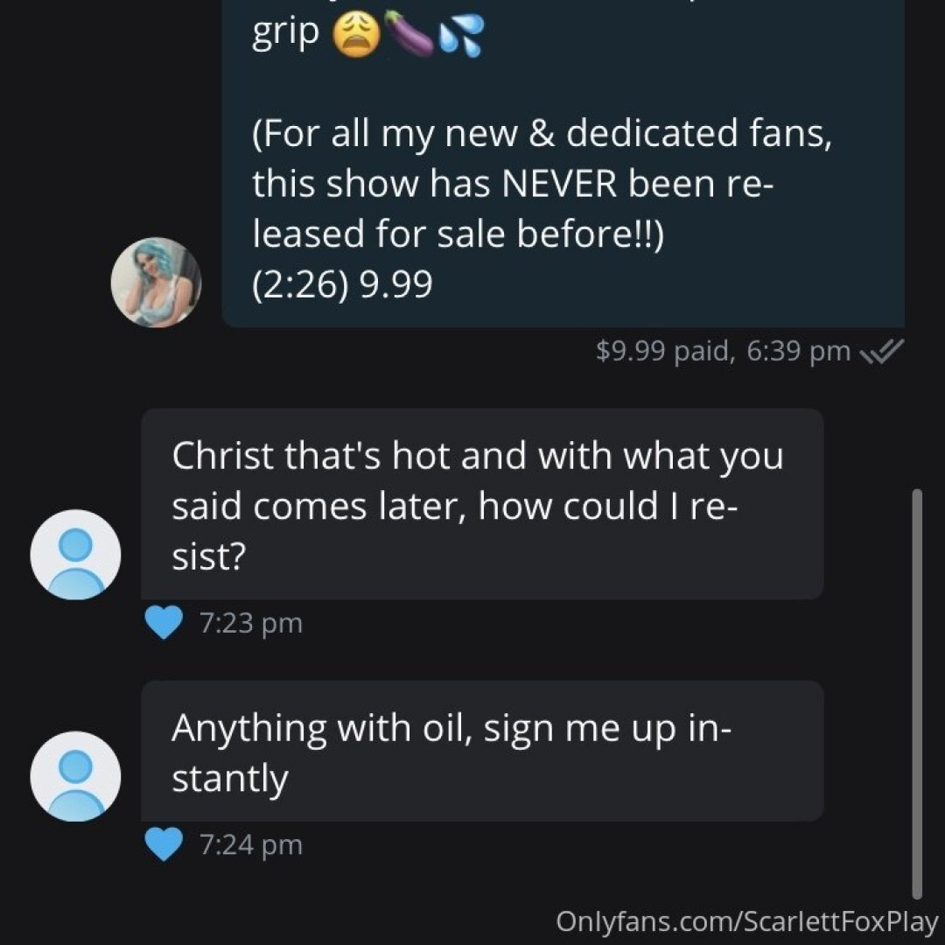The height and width of the screenshot is (945, 945).
Task: Click the 6:39 pm timestamp
Action: 799,352
